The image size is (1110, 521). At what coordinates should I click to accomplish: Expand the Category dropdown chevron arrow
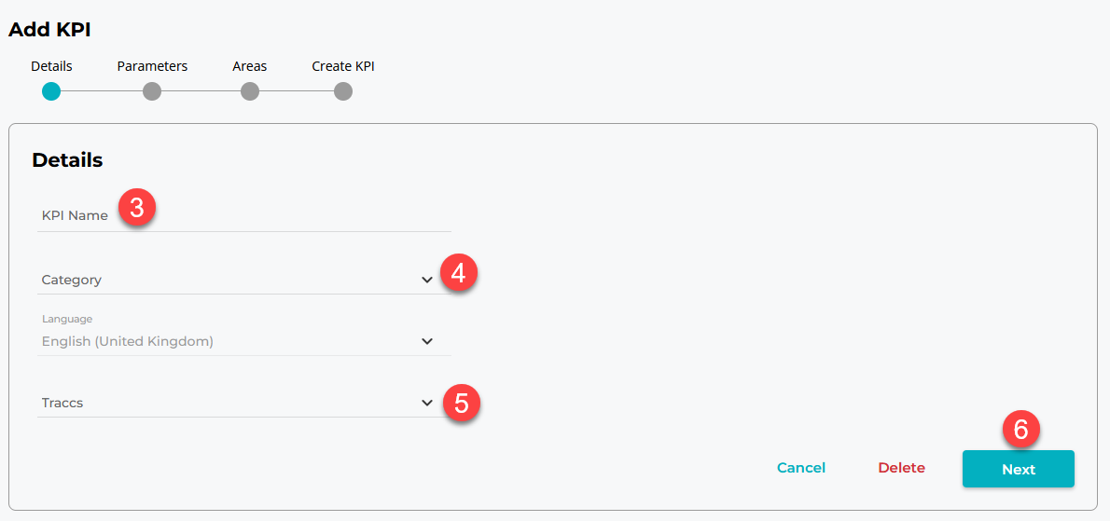click(427, 280)
